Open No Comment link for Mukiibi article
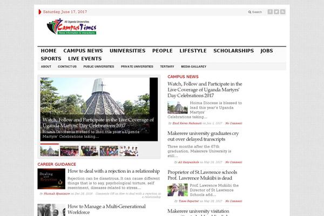 [x=234, y=201]
